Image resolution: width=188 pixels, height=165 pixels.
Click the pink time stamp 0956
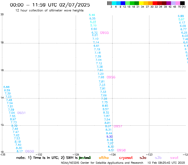coord(111,77)
